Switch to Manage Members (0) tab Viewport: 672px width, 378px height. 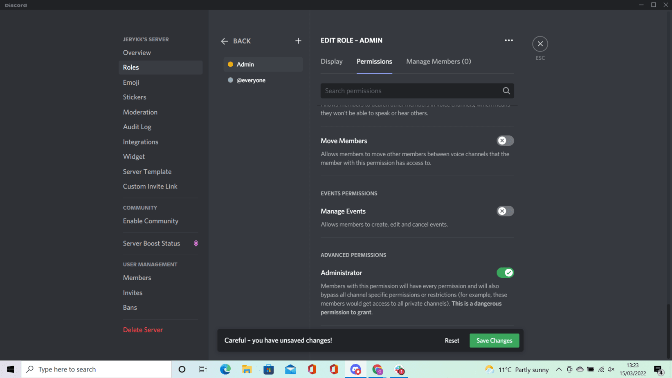tap(438, 61)
